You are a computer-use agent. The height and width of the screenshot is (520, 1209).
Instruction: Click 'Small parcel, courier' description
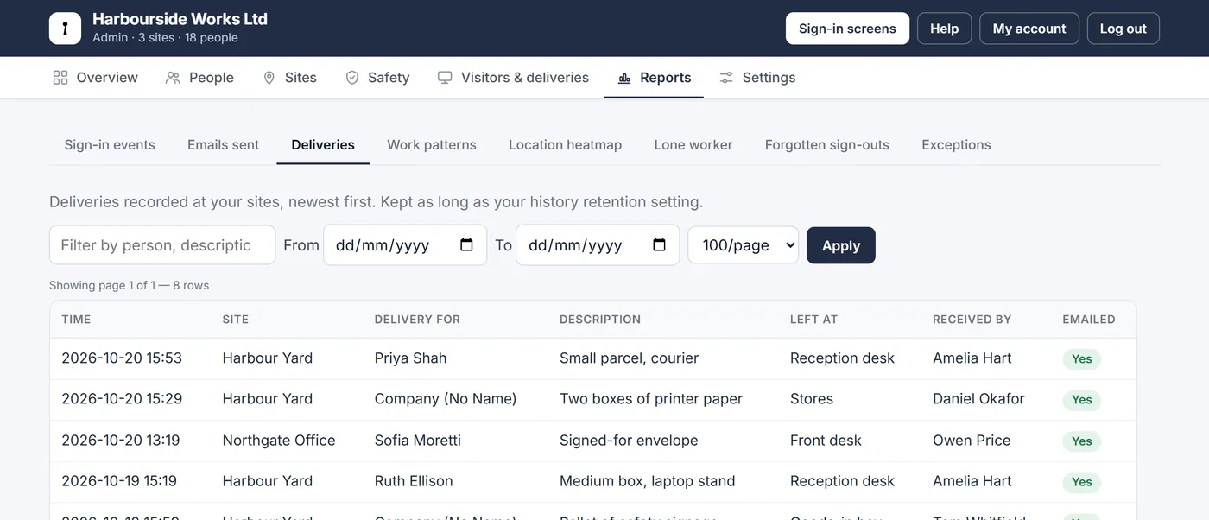(x=629, y=358)
